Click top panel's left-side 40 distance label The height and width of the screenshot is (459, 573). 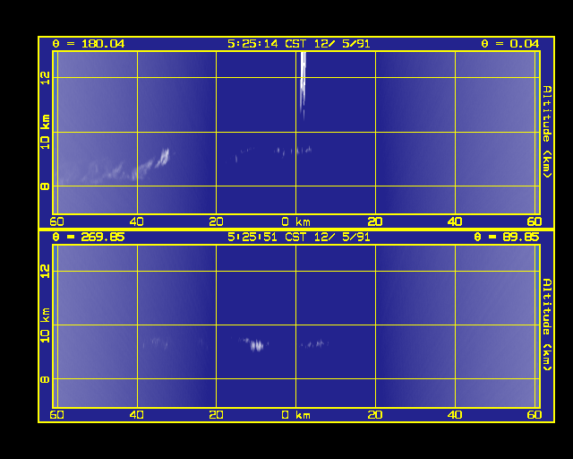click(137, 221)
